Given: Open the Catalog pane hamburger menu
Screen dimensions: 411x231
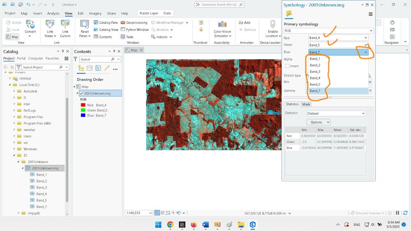Looking at the screenshot, I should coord(67,58).
